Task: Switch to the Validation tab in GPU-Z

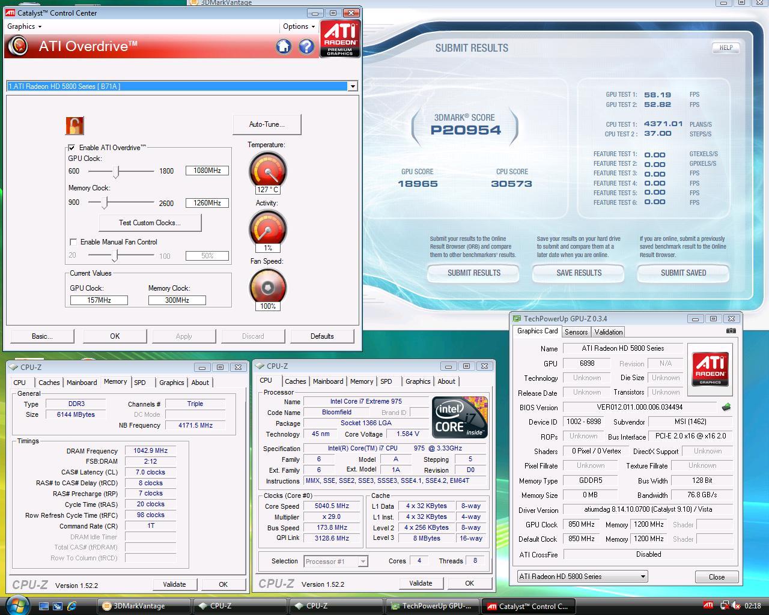Action: (x=609, y=332)
